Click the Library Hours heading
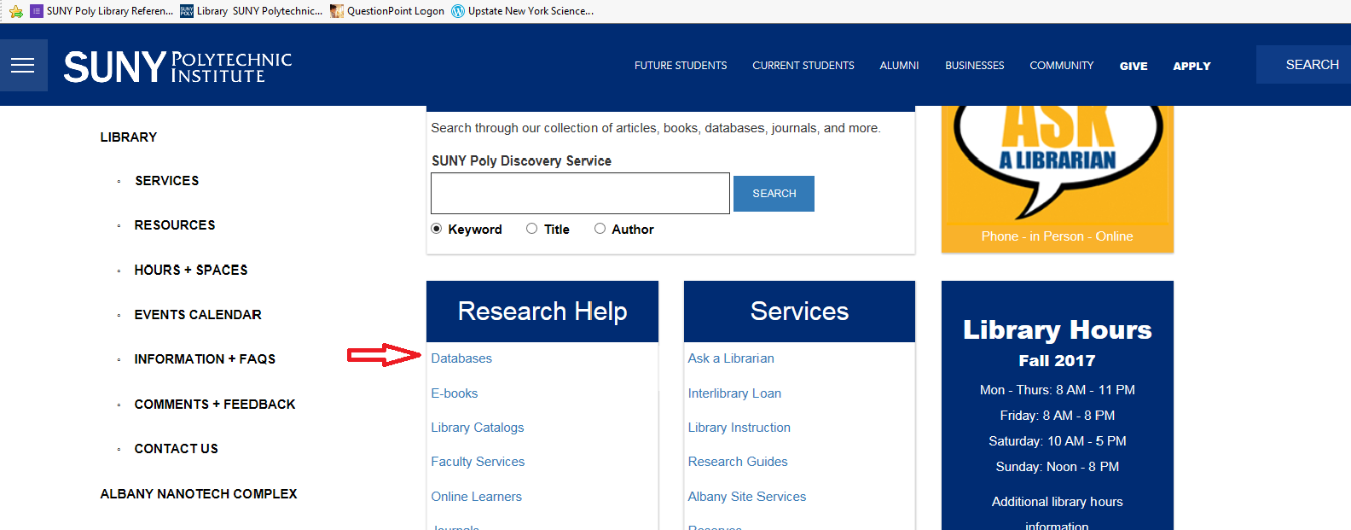 [1058, 329]
